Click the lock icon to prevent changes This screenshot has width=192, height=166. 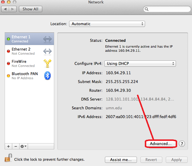[8, 158]
